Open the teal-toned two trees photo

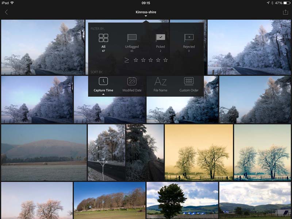[262, 153]
